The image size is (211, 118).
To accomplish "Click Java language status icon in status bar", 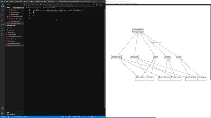I will 86,117.
